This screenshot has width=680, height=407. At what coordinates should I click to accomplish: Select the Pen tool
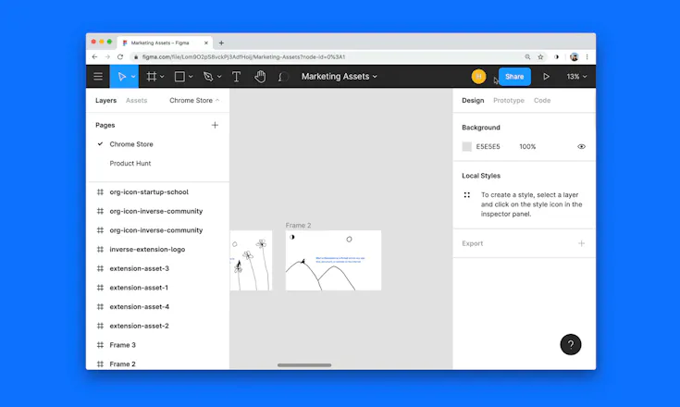pyautogui.click(x=208, y=77)
